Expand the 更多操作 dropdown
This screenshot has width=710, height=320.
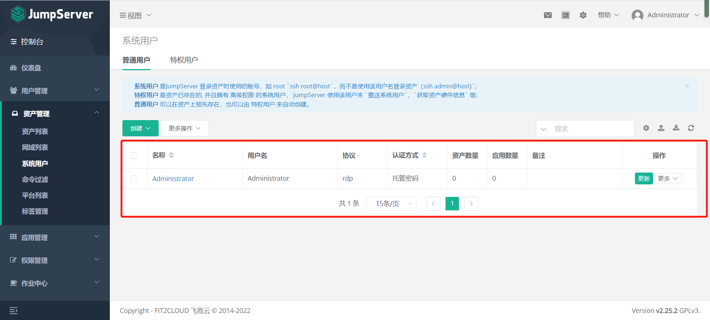[x=185, y=128]
